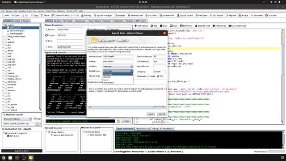Toggle the Shell shellcode checkbox
Viewport: 286px width, 161px height.
pyautogui.click(x=148, y=76)
